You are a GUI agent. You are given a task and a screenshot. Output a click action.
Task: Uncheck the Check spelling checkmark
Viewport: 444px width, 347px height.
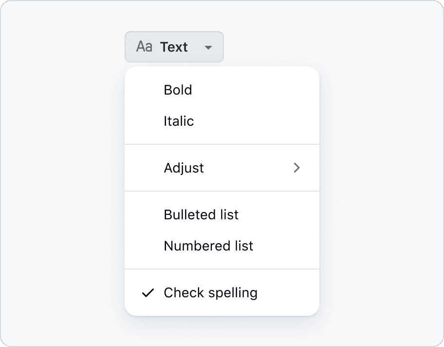click(x=148, y=293)
